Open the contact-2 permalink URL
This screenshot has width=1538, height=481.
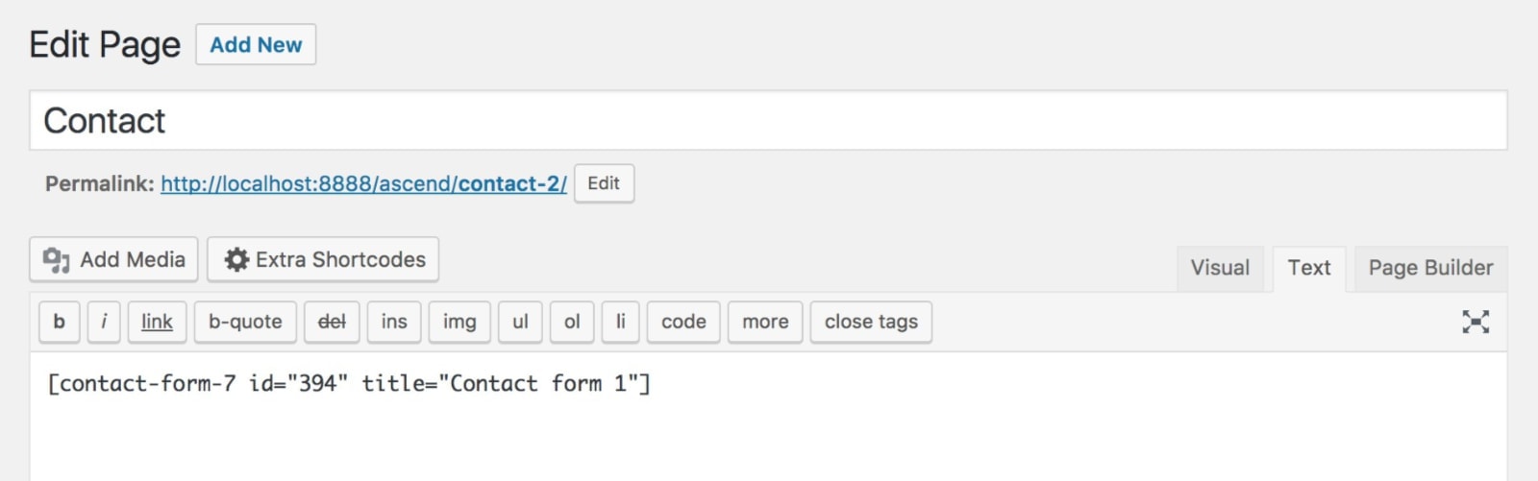coord(363,183)
